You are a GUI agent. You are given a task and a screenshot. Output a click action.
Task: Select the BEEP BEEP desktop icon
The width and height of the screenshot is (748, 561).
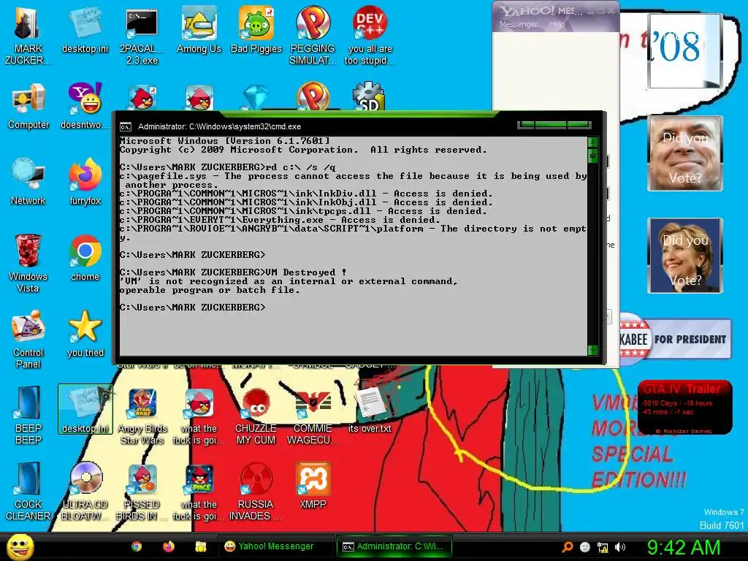(x=28, y=415)
